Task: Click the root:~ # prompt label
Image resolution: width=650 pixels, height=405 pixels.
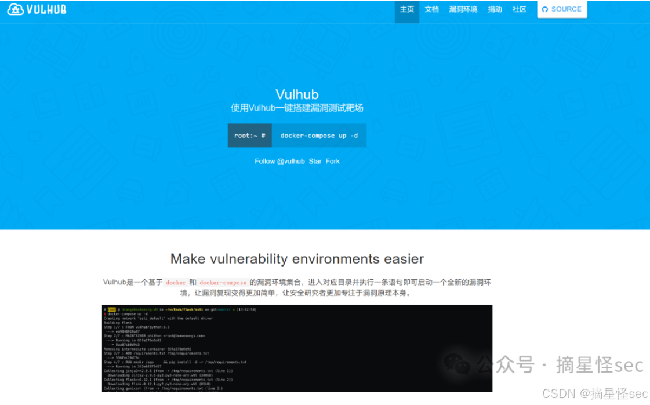Action: click(249, 136)
